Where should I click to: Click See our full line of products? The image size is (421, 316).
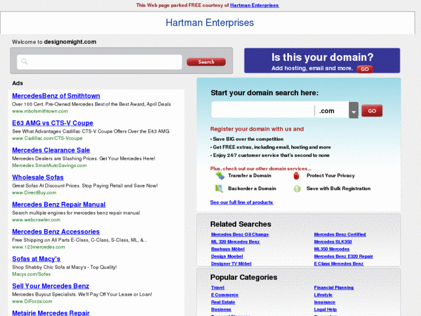point(241,202)
